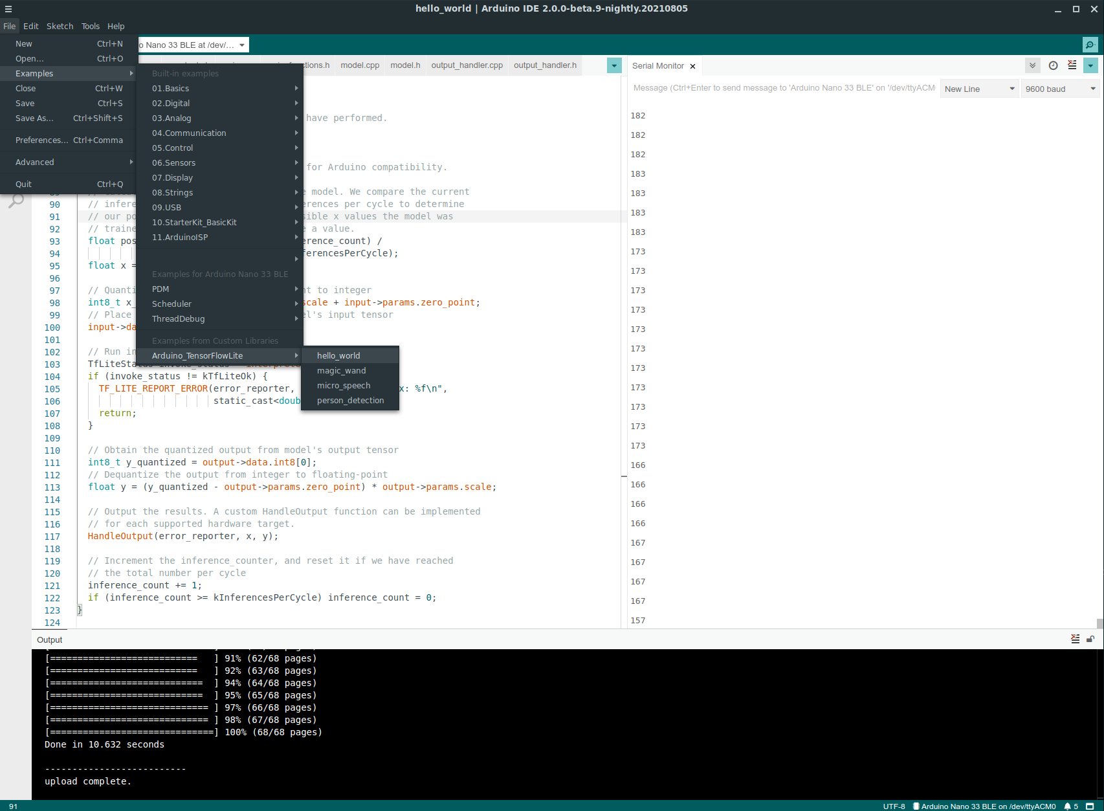This screenshot has width=1104, height=811.
Task: Toggle autoscroll in Serial Monitor
Action: tap(1033, 65)
